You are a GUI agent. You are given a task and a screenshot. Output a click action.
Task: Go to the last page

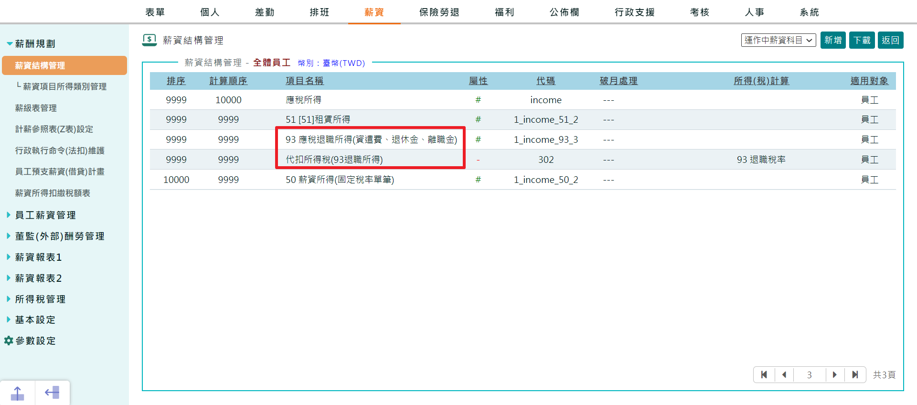855,375
